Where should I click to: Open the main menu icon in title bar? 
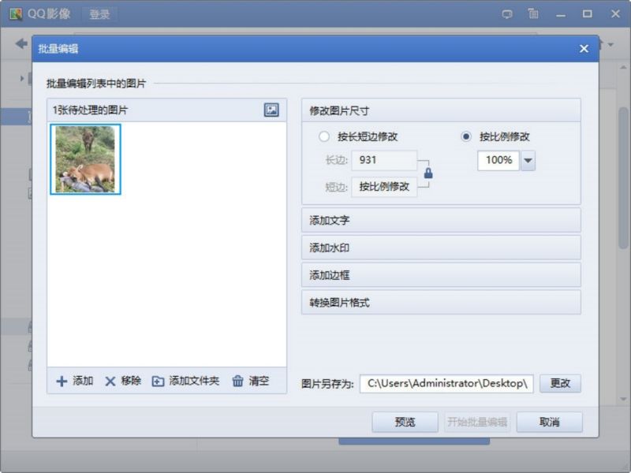[533, 14]
